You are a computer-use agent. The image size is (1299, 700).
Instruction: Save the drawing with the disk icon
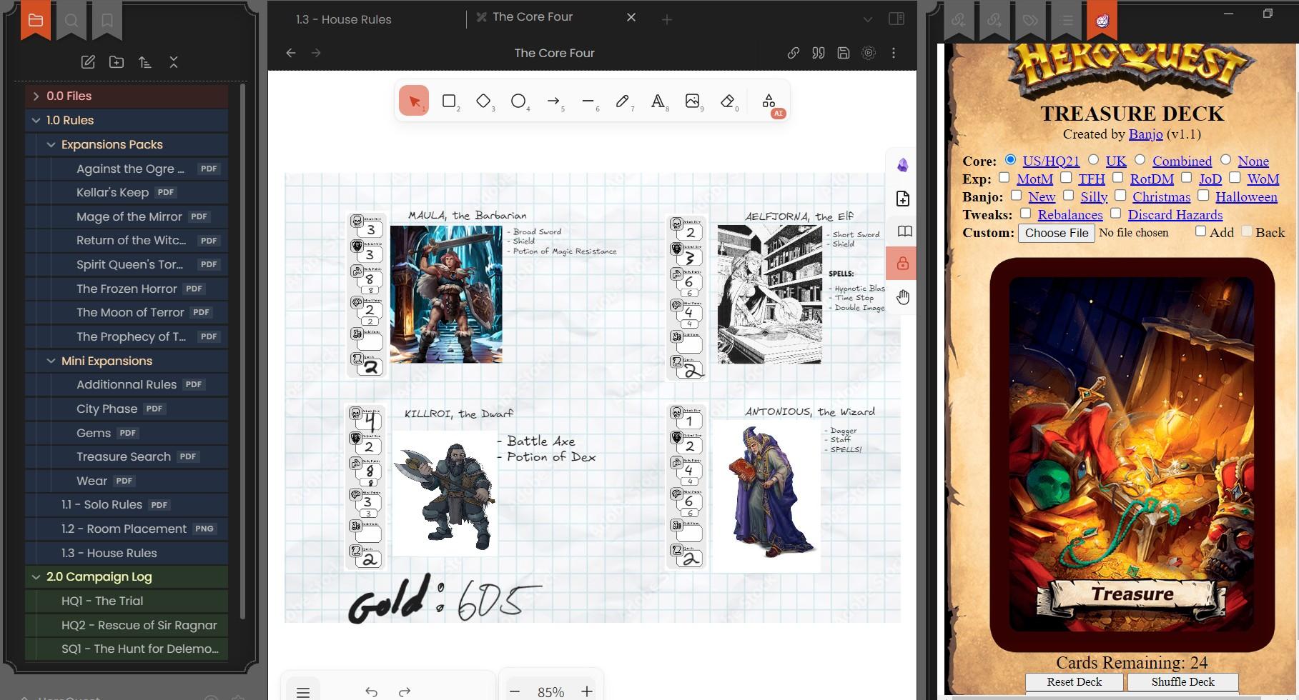(844, 53)
